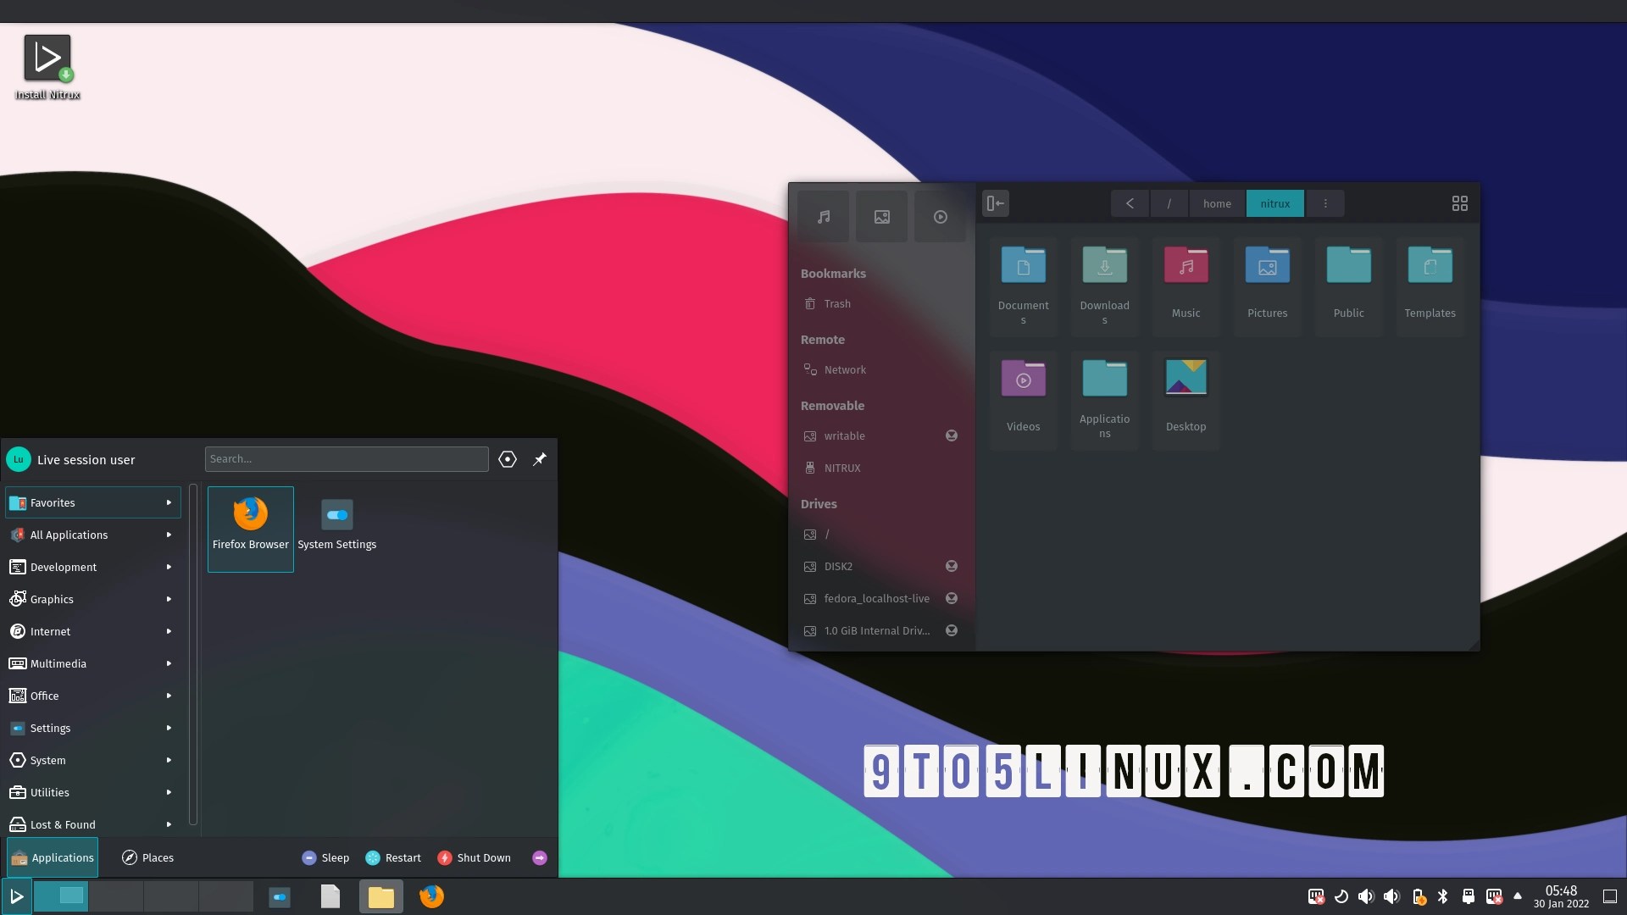Expand the Multimedia category arrow
The image size is (1627, 915).
coord(169,663)
